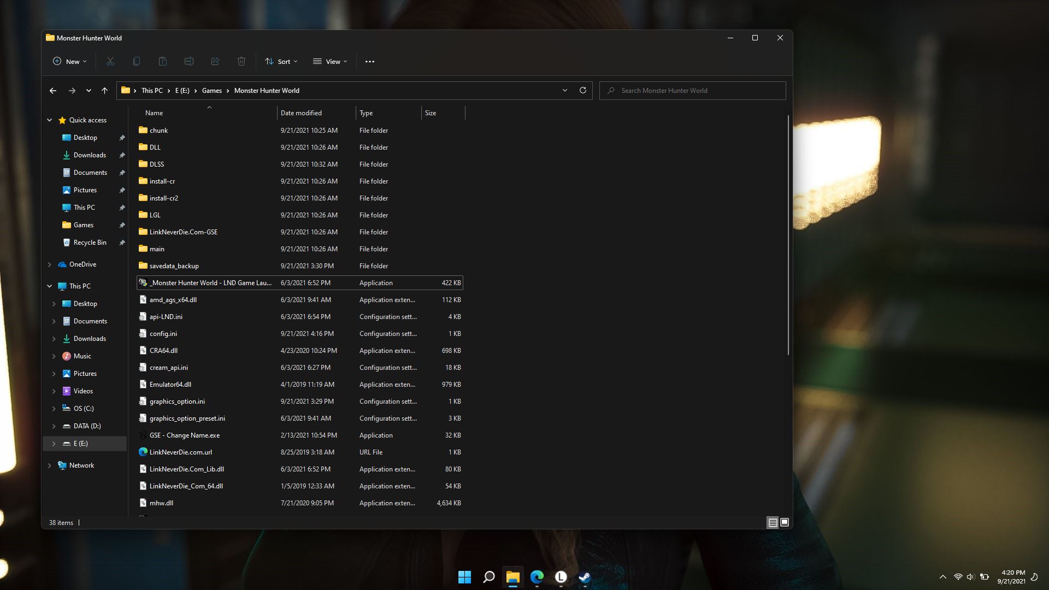Click the Cut scissors icon in toolbar
This screenshot has width=1049, height=590.
110,61
